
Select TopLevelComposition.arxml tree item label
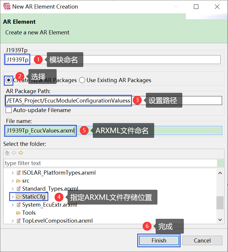tap(57, 221)
